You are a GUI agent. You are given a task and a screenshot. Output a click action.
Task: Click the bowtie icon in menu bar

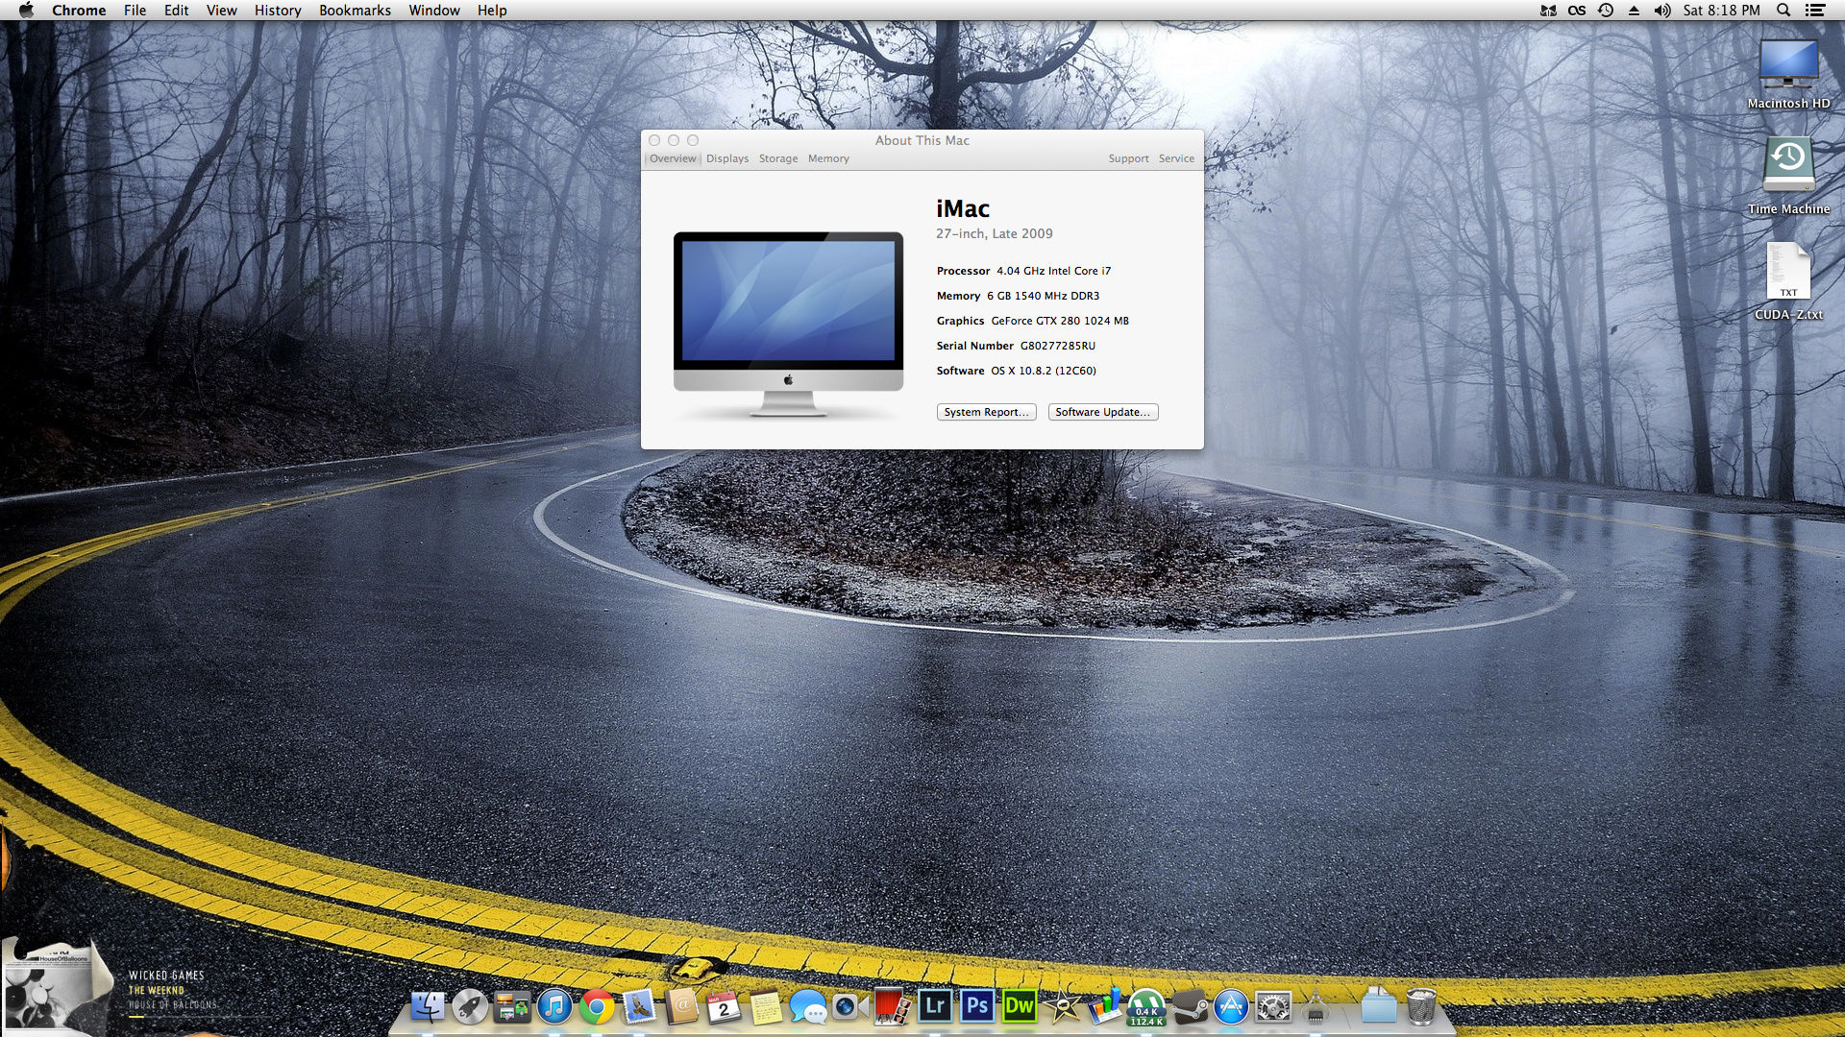[1548, 11]
